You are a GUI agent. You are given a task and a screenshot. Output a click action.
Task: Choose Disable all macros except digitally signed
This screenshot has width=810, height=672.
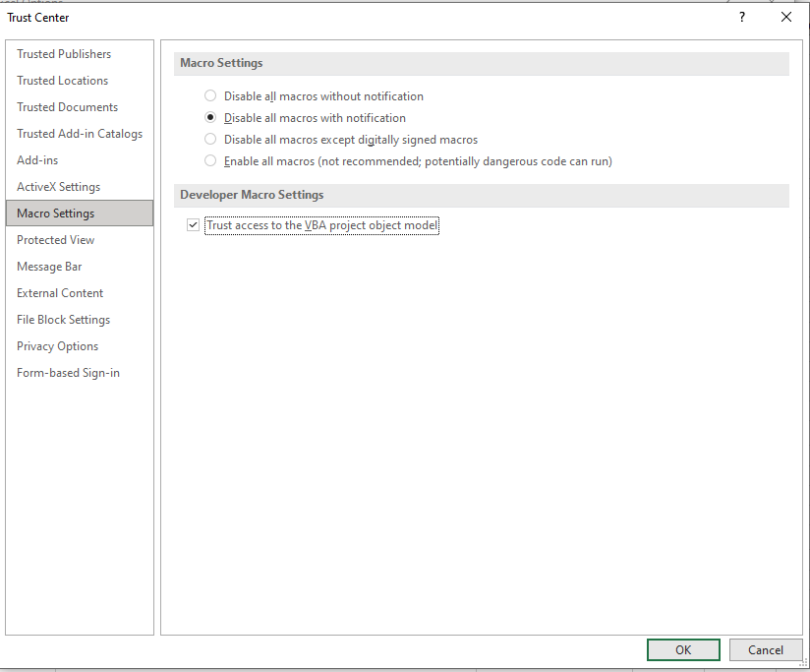point(210,140)
